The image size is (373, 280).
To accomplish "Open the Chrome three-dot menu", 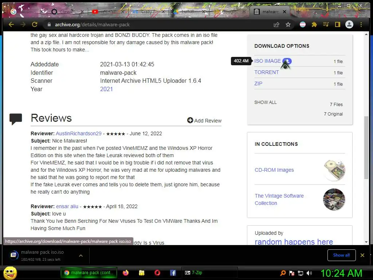I will [x=361, y=24].
